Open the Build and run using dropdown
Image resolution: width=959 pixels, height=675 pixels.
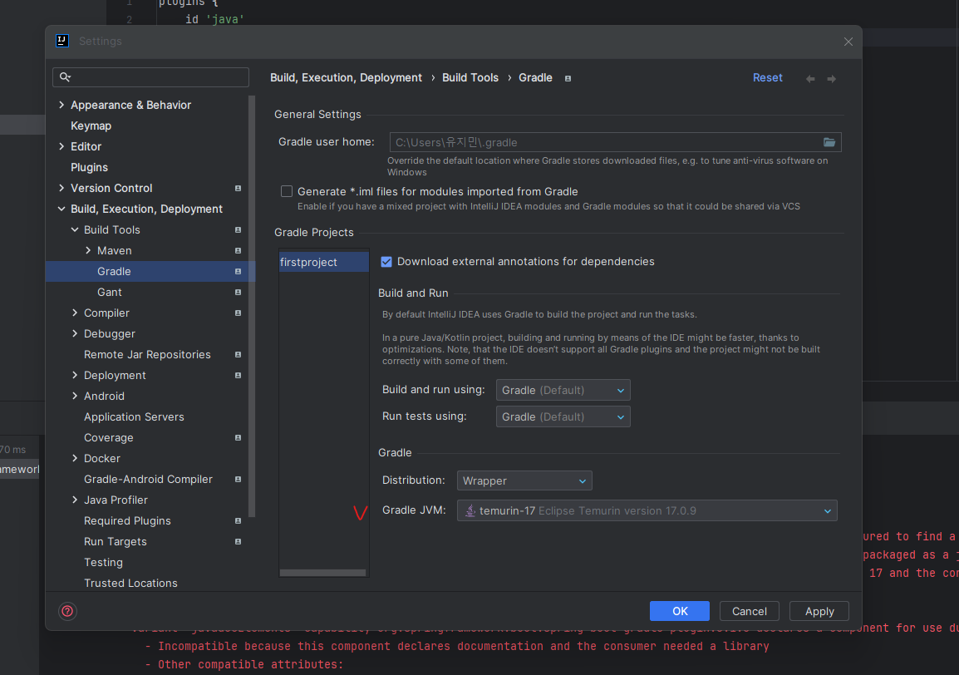tap(563, 390)
